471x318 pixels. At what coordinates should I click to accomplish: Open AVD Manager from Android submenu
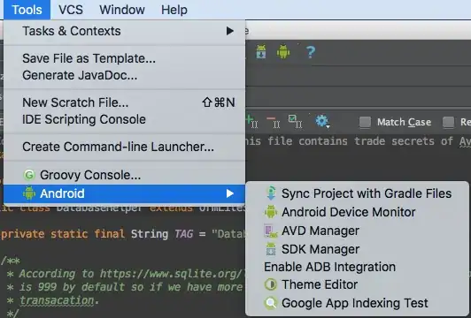[320, 231]
